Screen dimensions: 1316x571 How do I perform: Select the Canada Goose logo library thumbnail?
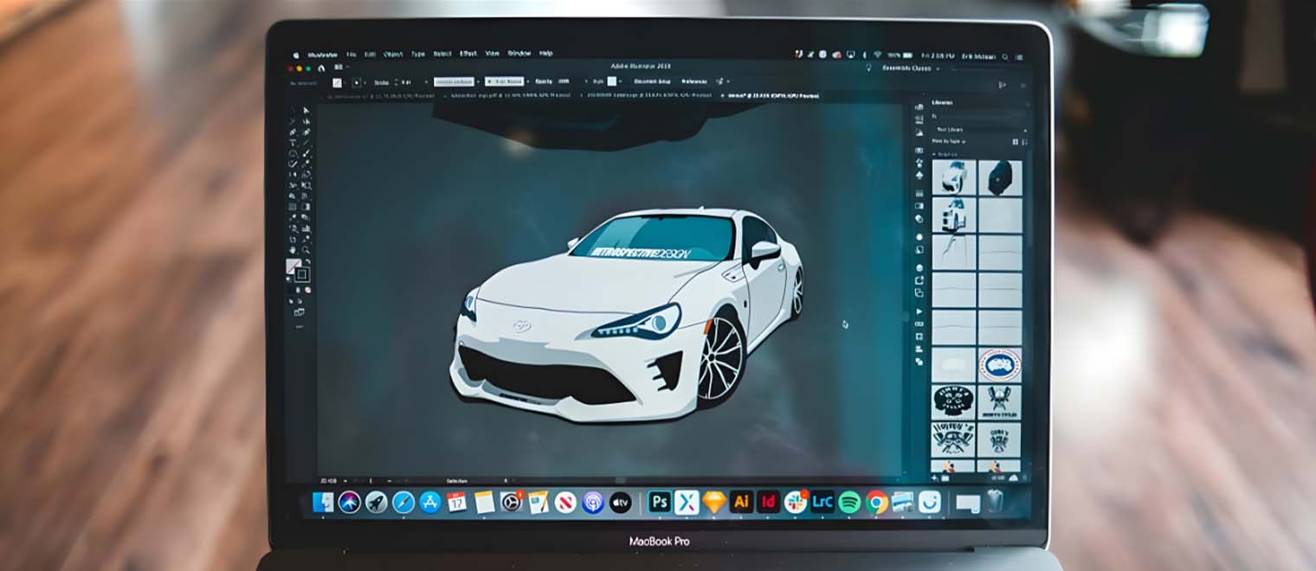pyautogui.click(x=999, y=365)
